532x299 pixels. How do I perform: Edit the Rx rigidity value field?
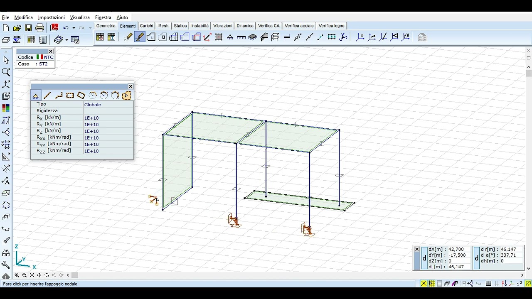(x=108, y=118)
